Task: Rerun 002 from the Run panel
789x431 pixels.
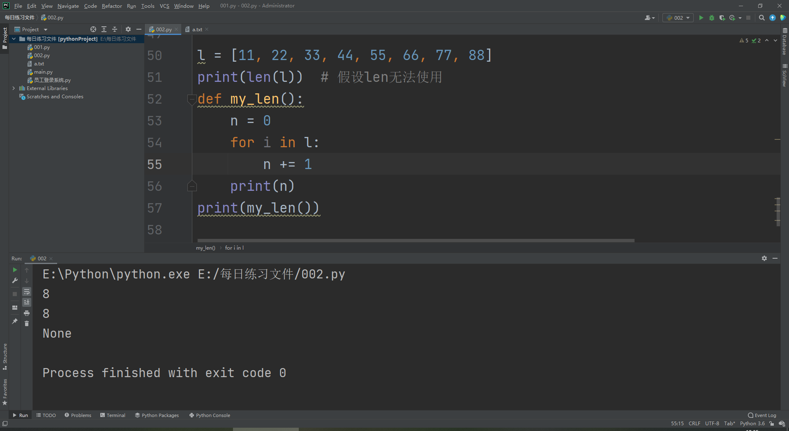Action: [x=15, y=270]
